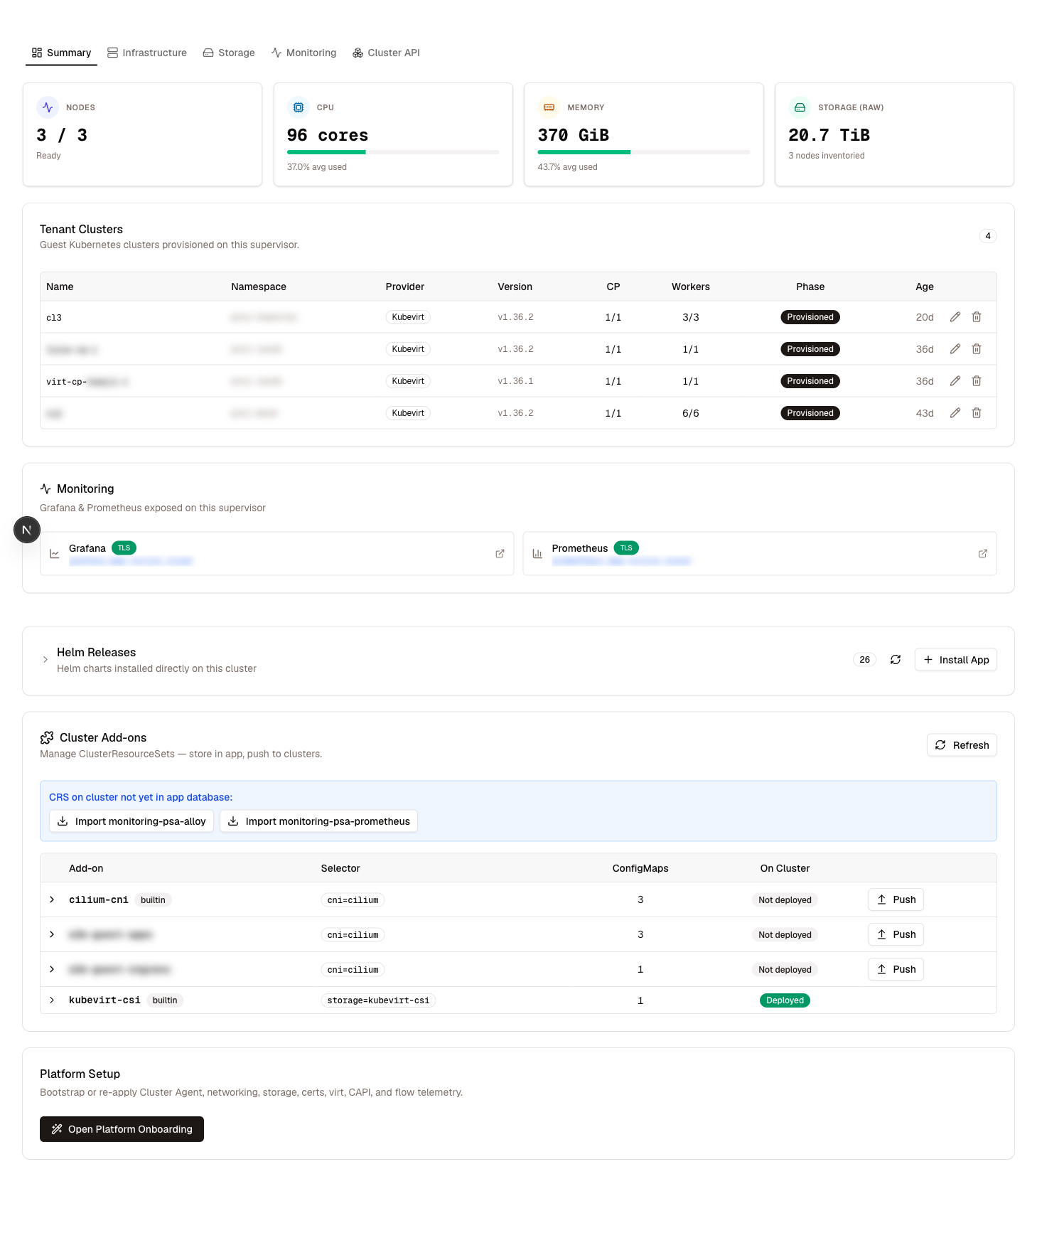Open the Grafana URL link

[x=131, y=561]
